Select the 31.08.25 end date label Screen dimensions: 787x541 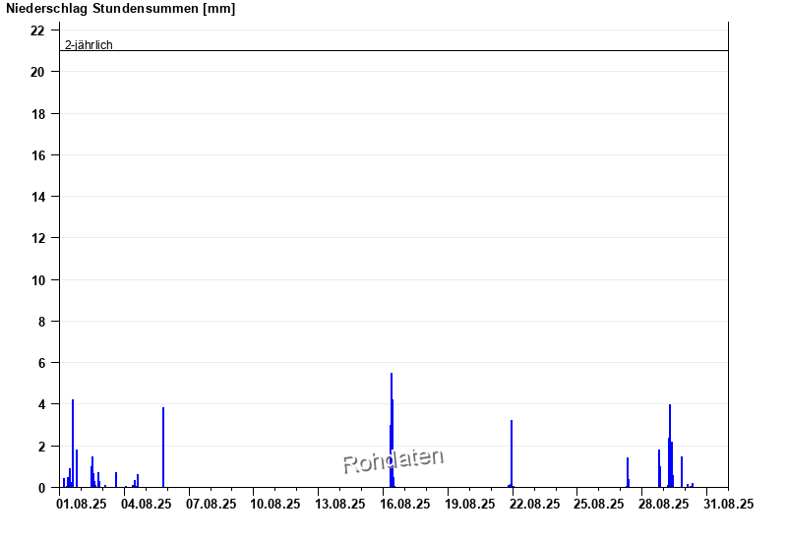pos(729,504)
